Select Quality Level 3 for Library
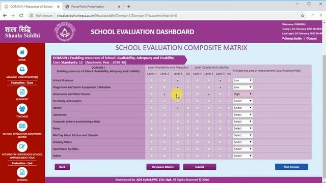Viewport: 326px width, 183px height. click(220, 108)
